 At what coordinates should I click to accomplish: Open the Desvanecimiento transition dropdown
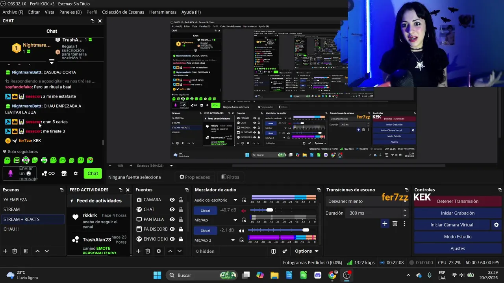click(x=368, y=201)
